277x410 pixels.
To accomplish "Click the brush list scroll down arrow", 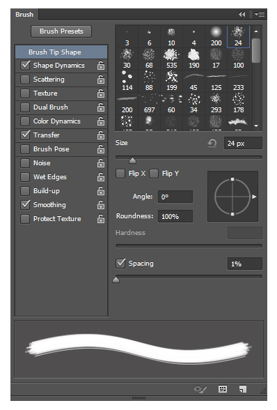I will pyautogui.click(x=256, y=126).
